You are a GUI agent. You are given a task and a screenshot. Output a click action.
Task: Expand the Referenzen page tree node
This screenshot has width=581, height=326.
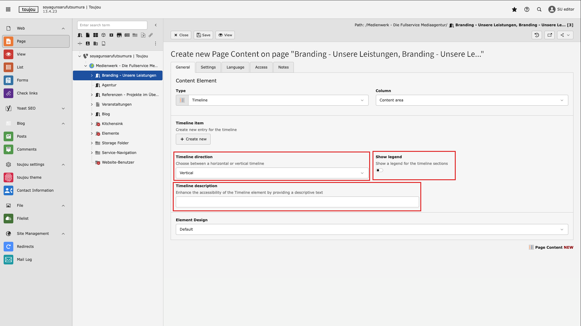92,95
